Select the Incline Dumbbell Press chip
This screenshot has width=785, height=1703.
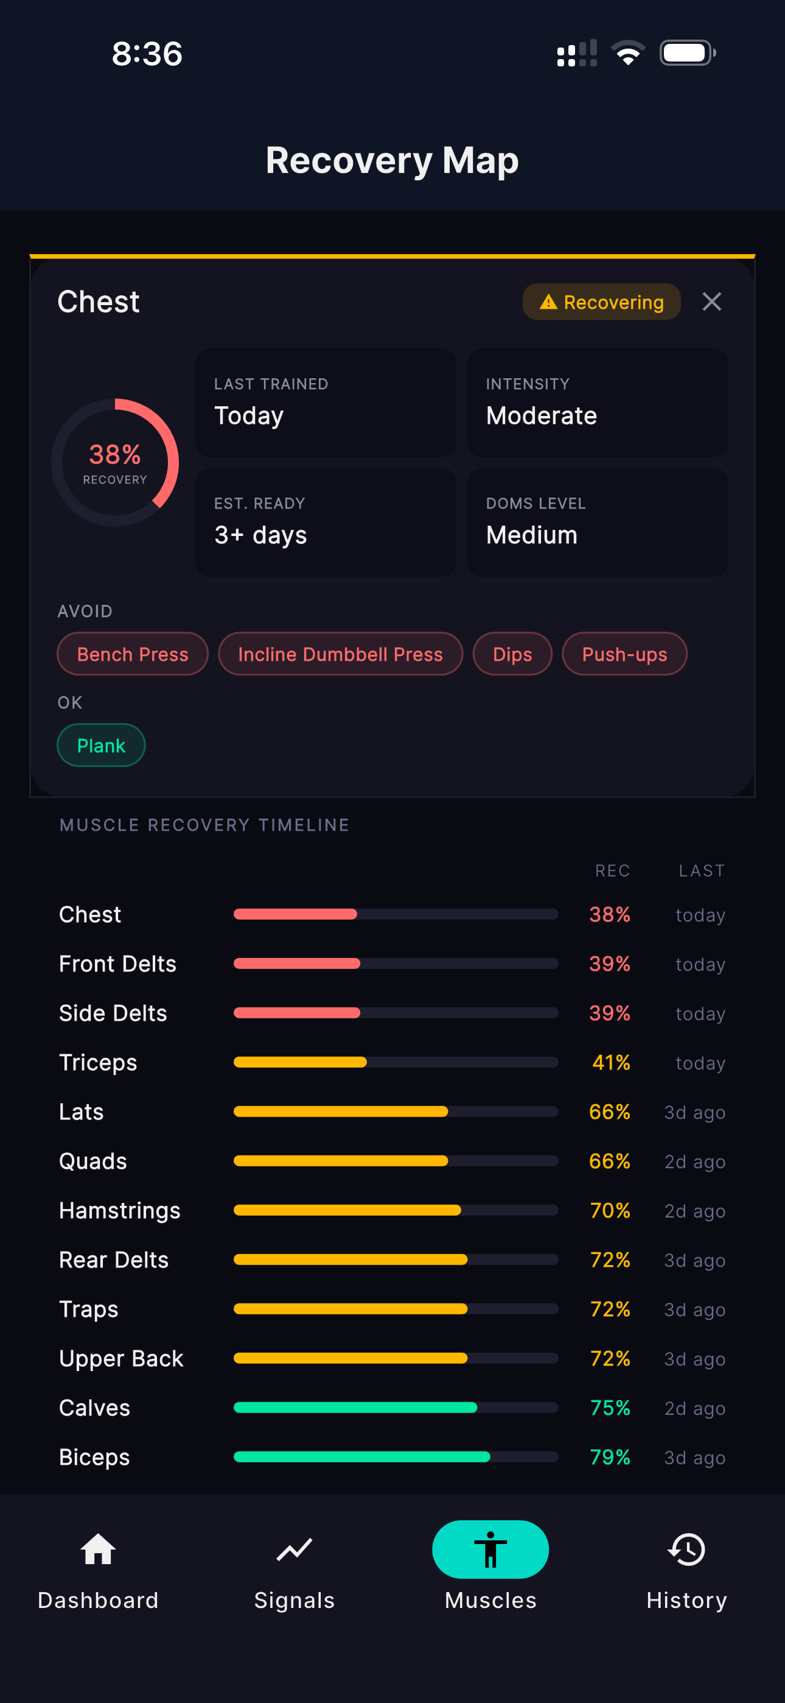pos(340,655)
